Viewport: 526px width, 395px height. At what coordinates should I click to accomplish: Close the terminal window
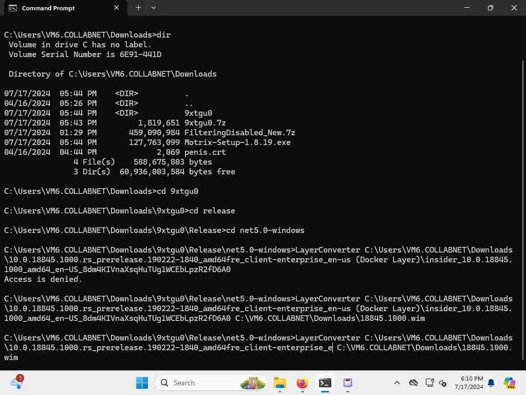(x=514, y=7)
